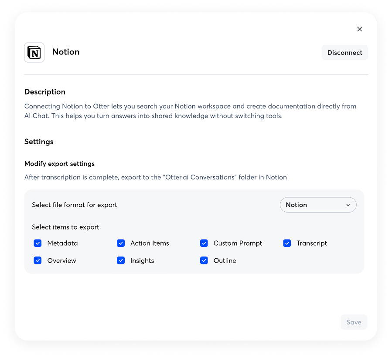Viewport: 392px width, 358px height.
Task: Click the Save button
Action: [x=354, y=322]
